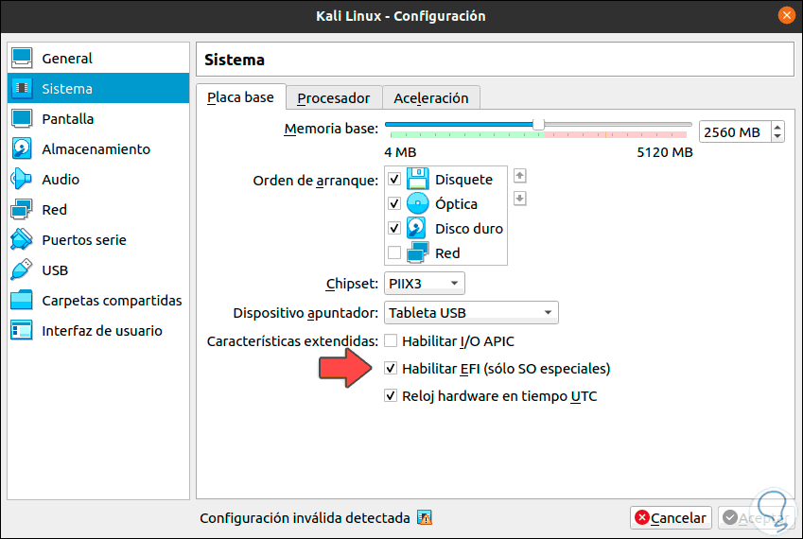The image size is (803, 539).
Task: Enable Habilitar I/O APIC checkbox
Action: [391, 341]
